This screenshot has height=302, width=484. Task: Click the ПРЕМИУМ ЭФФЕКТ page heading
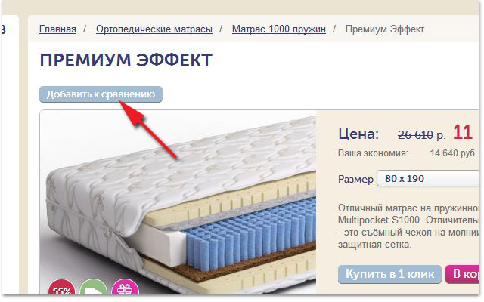click(x=126, y=60)
